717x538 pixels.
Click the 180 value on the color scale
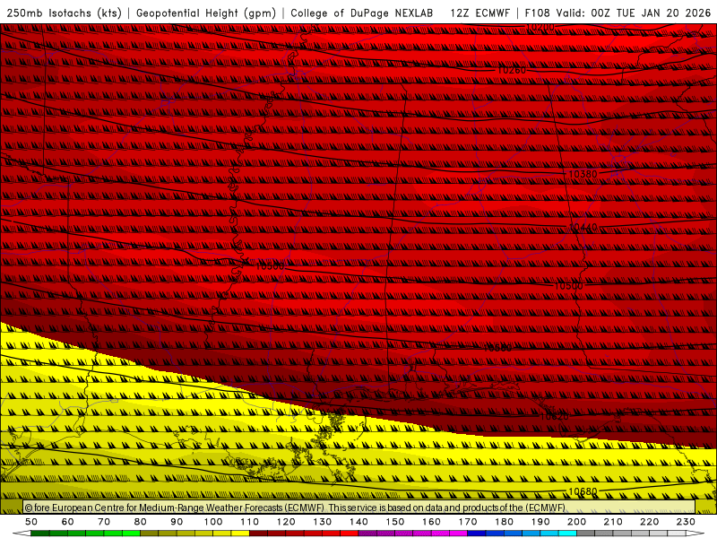pyautogui.click(x=504, y=522)
